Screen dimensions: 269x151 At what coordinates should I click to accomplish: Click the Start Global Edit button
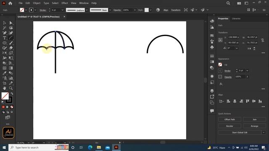tap(240, 133)
